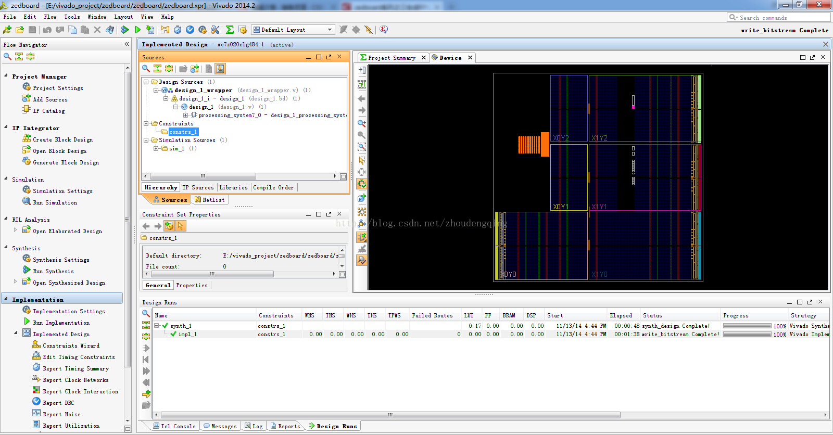Collapse the Design Sources tree node
The height and width of the screenshot is (435, 833).
click(x=146, y=82)
